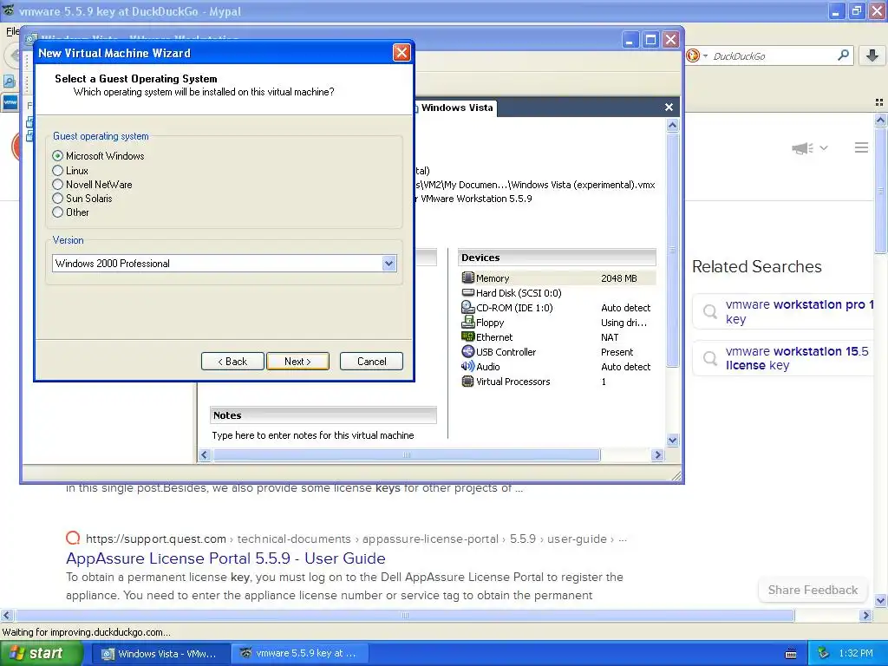The image size is (888, 666).
Task: Click the USB Controller icon
Action: [x=467, y=351]
